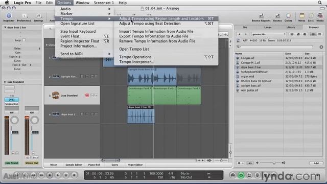Toggle record enable on the Jazz Standard track
Viewport: 327px width, 184px height.
coord(87,96)
